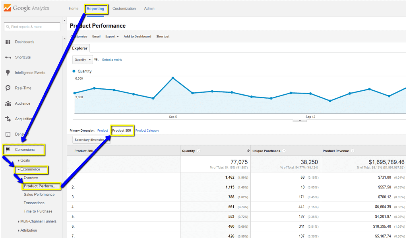
Task: Click the Acquisition arrows icon
Action: [8, 119]
